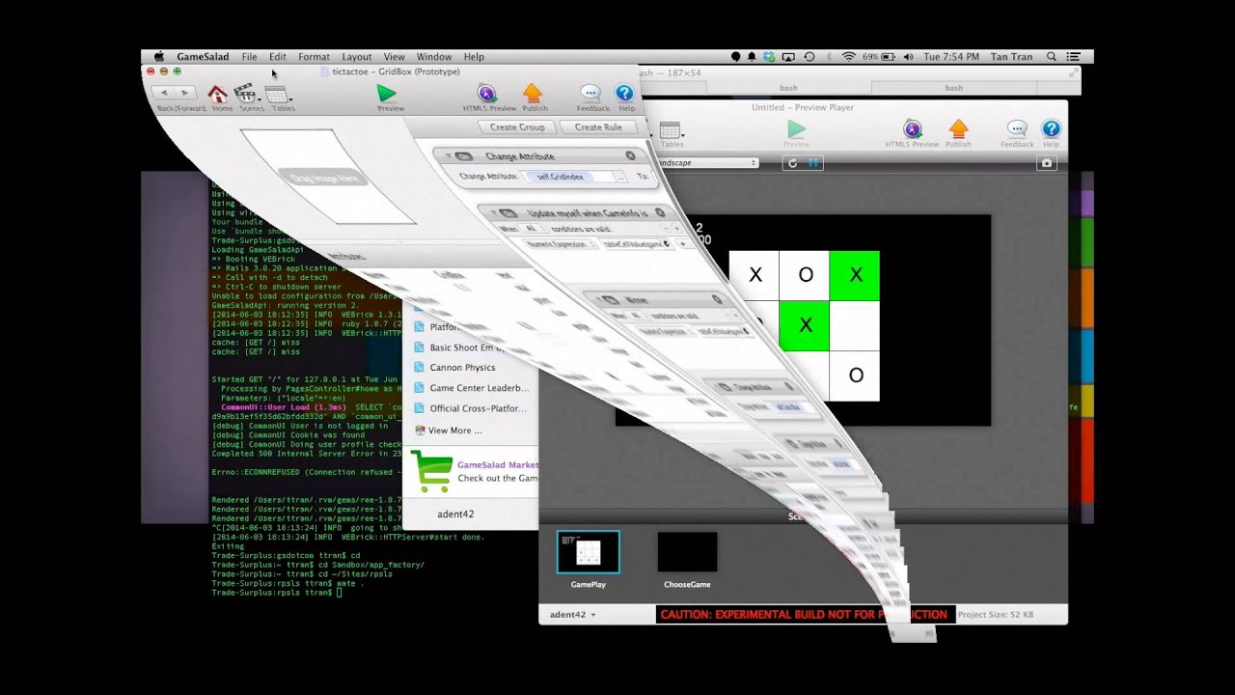
Task: Expand landscape orientation dropdown in Preview Player
Action: coord(705,163)
